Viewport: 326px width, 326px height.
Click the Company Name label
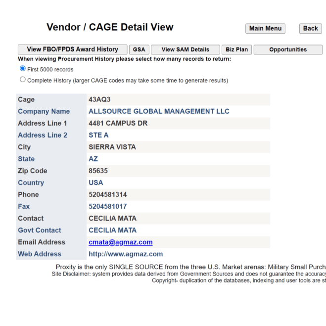(44, 111)
